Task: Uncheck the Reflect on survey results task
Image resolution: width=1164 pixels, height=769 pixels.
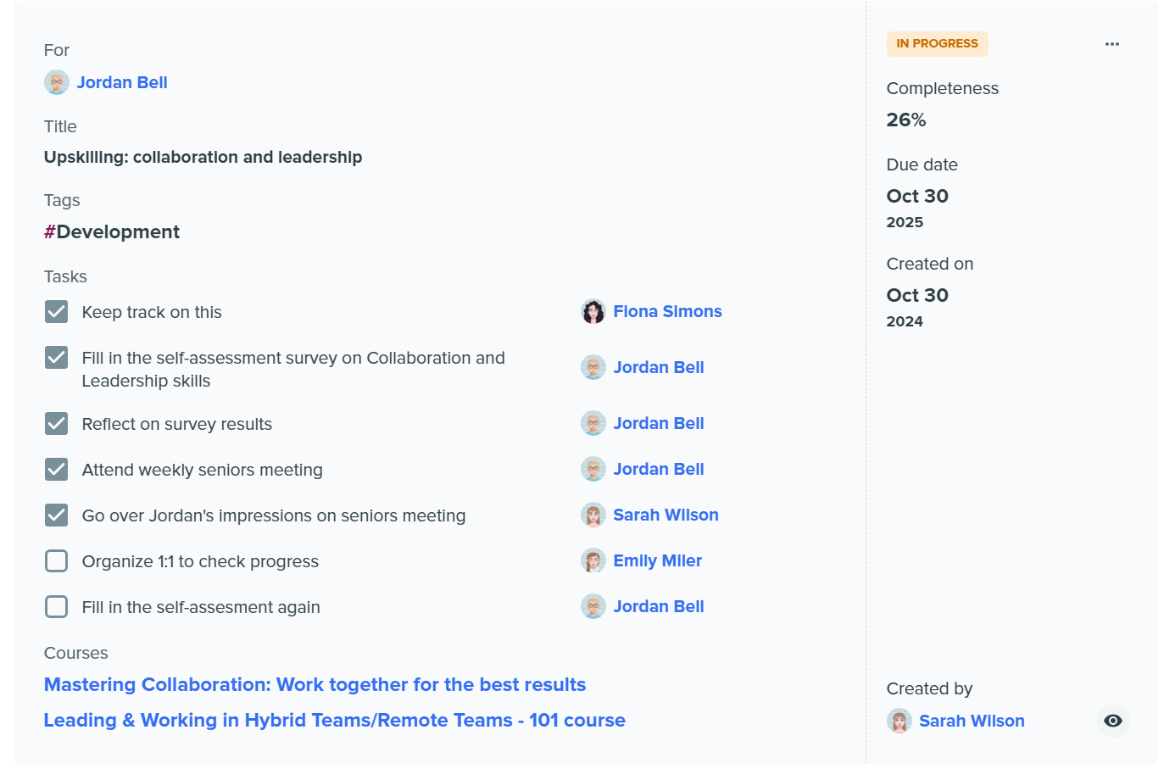Action: pyautogui.click(x=56, y=423)
